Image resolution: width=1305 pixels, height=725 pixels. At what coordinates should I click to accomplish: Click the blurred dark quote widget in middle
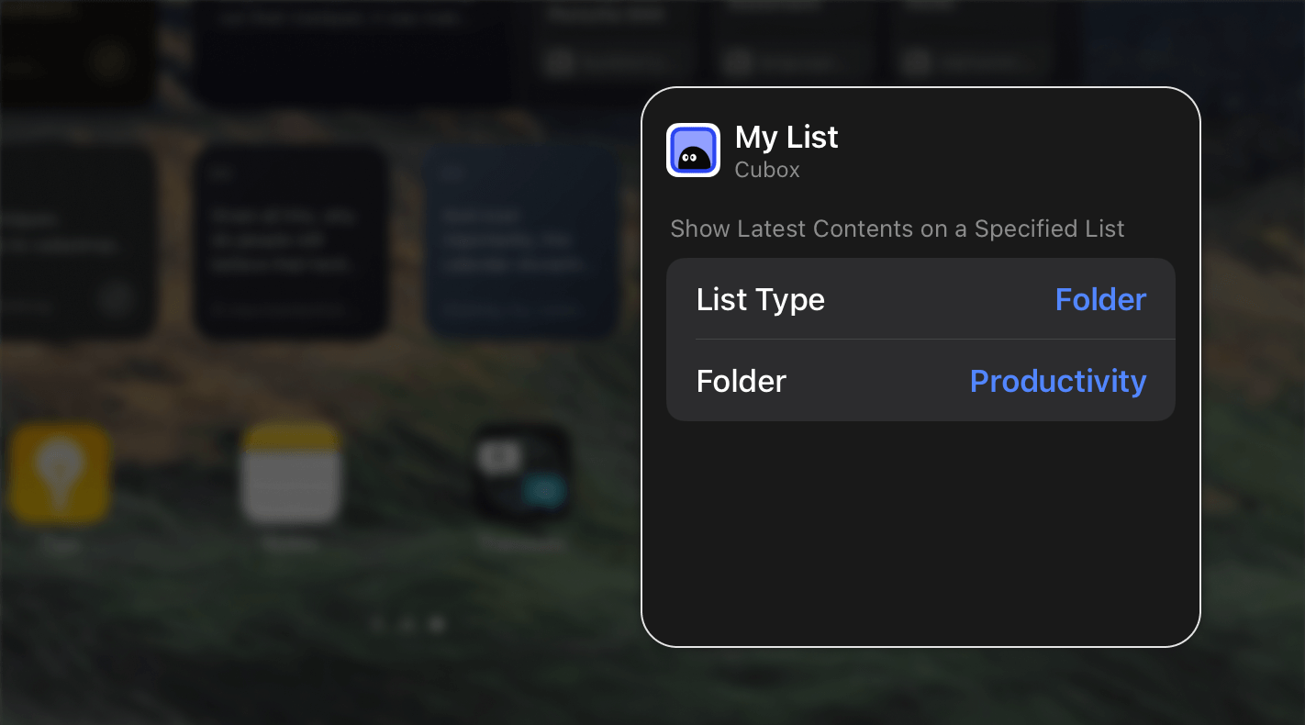(x=291, y=242)
